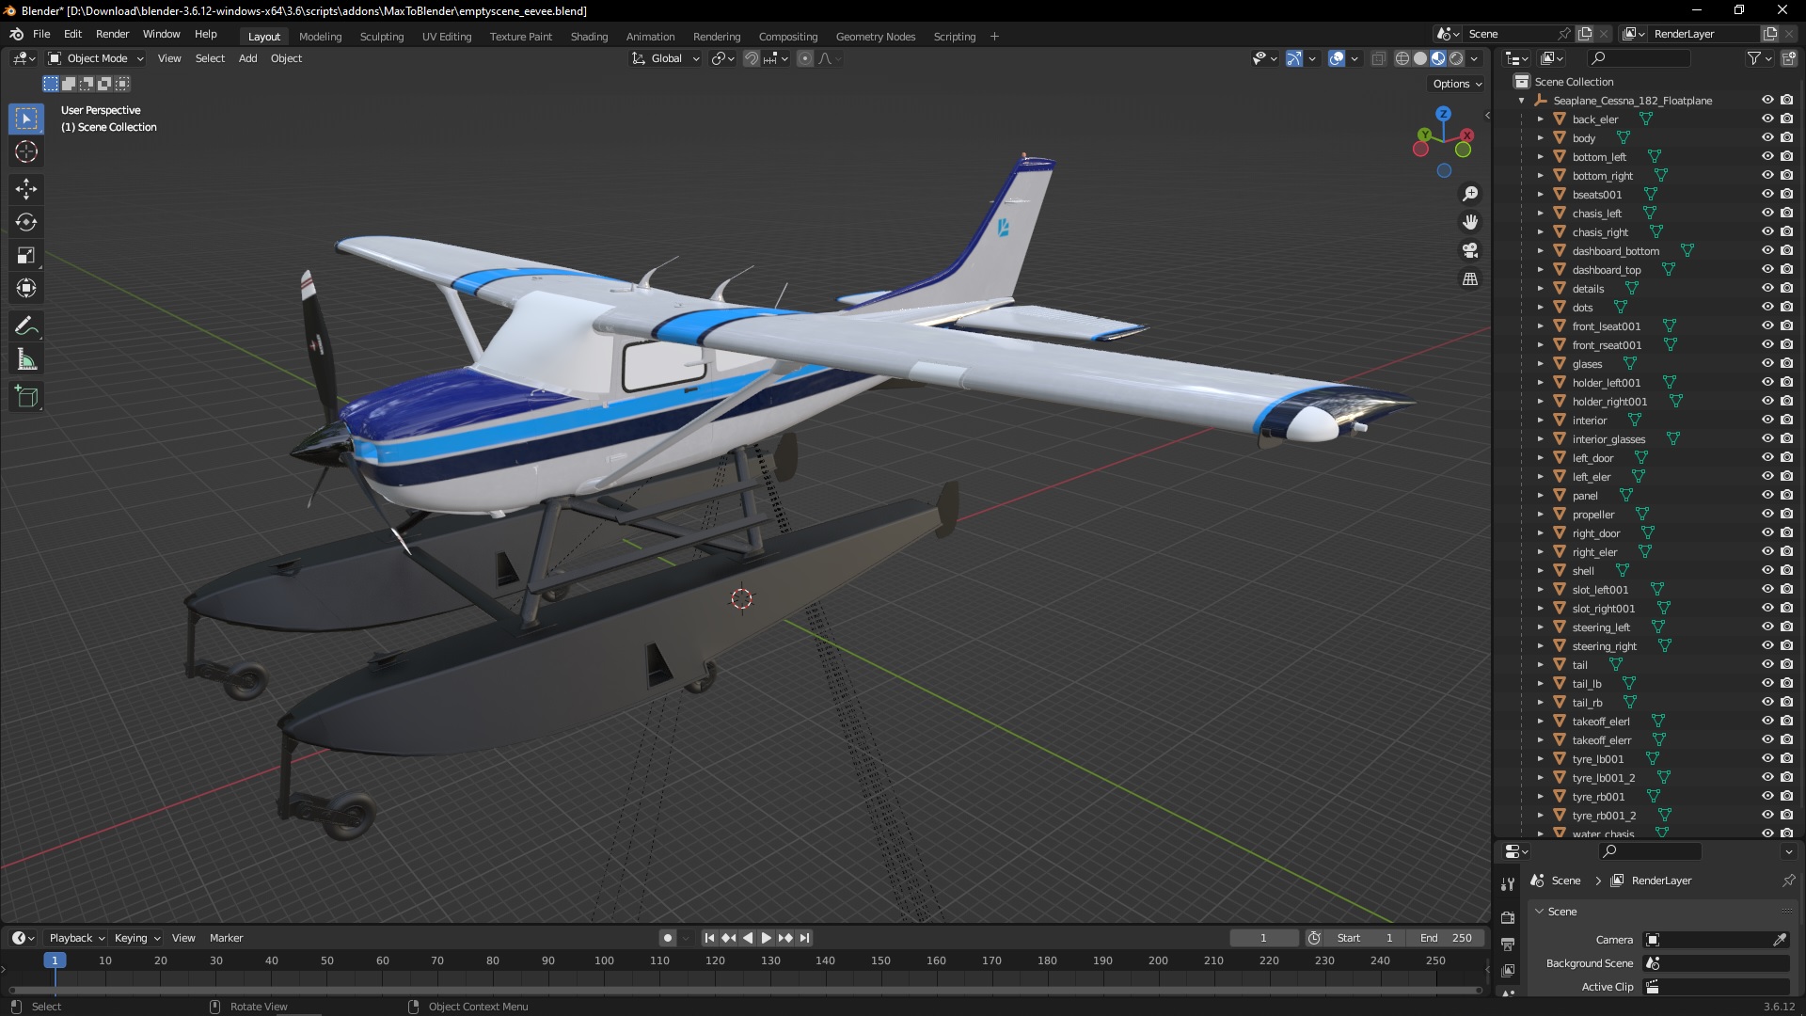Select the Move tool
The width and height of the screenshot is (1806, 1016).
click(x=26, y=189)
